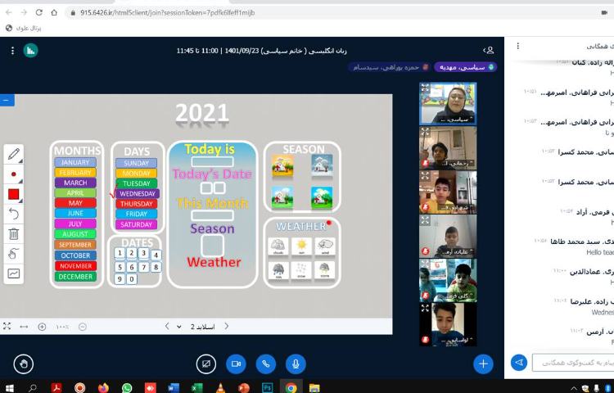
Task: Open the plus actions button
Action: [x=484, y=363]
